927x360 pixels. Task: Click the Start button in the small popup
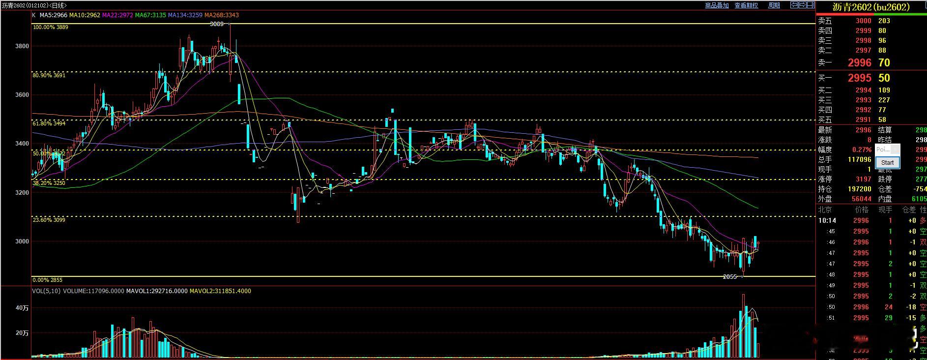coord(887,162)
